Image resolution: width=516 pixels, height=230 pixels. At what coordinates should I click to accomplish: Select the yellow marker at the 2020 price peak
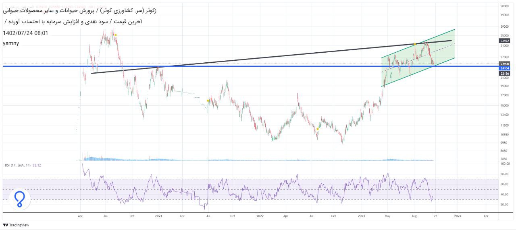point(116,35)
